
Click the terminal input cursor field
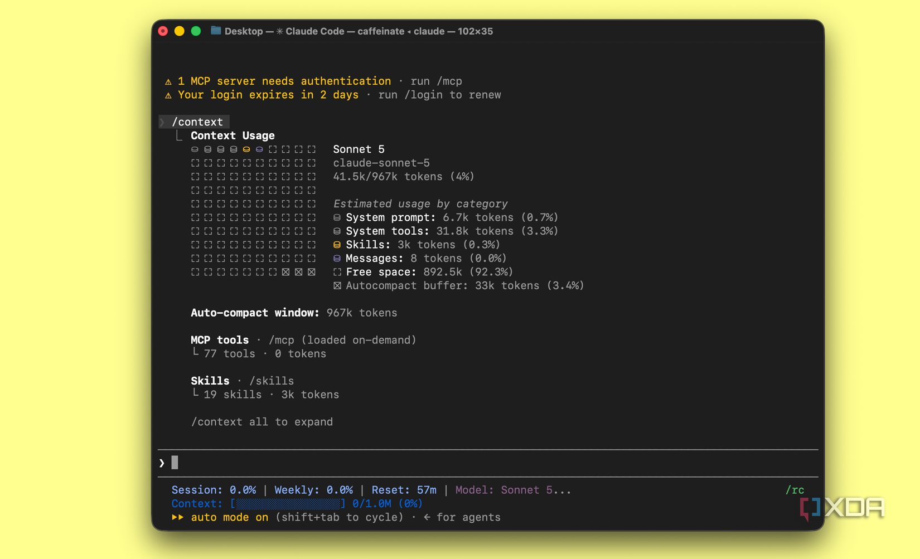pos(488,463)
